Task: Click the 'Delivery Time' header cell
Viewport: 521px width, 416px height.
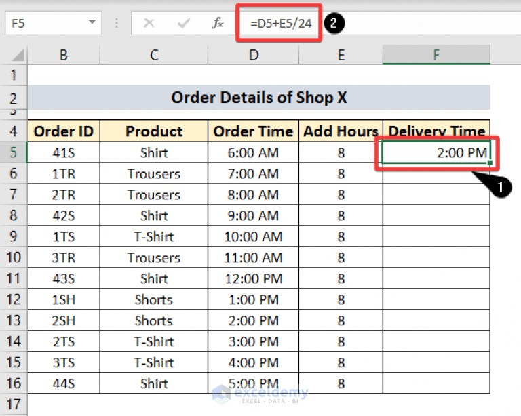Action: pyautogui.click(x=436, y=131)
